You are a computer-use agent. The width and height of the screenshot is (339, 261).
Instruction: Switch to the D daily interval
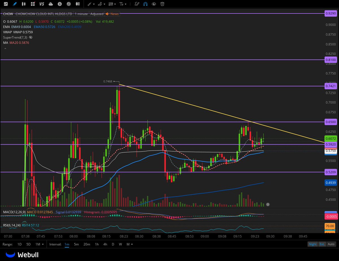coord(113,244)
